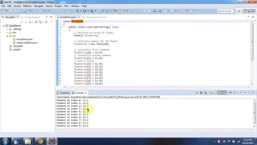The width and height of the screenshot is (257, 145).
Task: Select the .classpath file
Action: point(18,46)
